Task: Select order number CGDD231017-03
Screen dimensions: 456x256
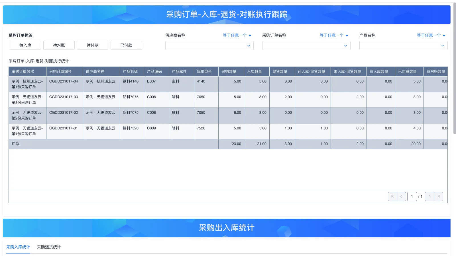Action: click(x=64, y=97)
